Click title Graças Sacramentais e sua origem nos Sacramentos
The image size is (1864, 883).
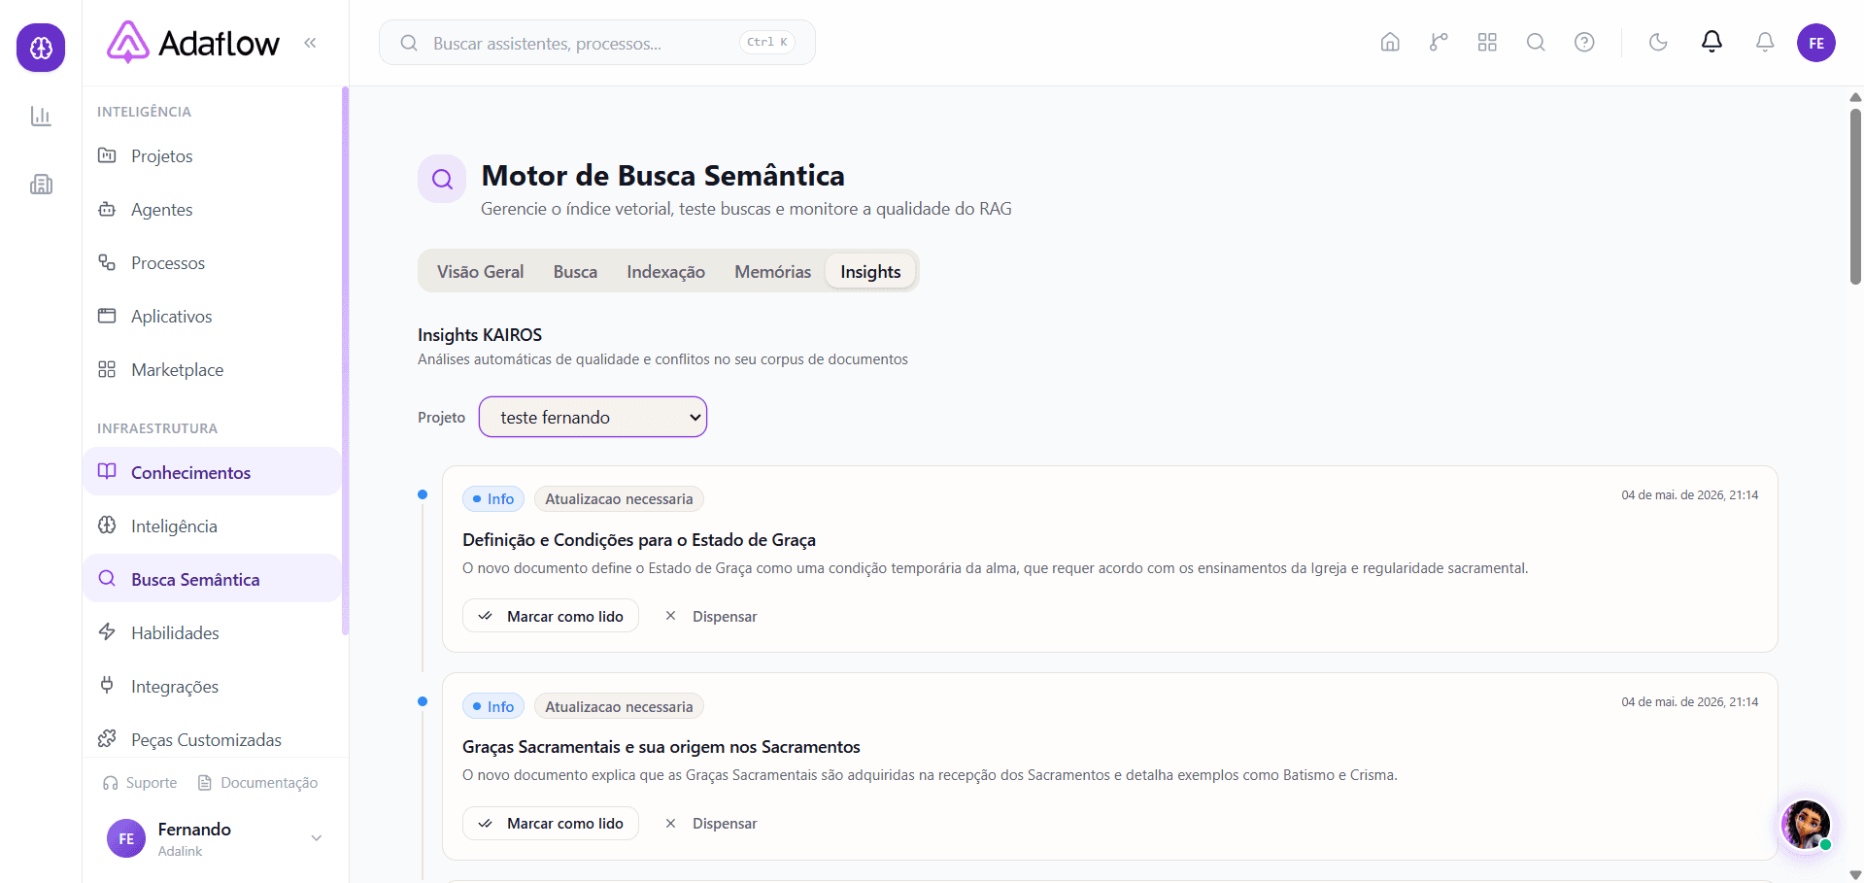(x=661, y=747)
